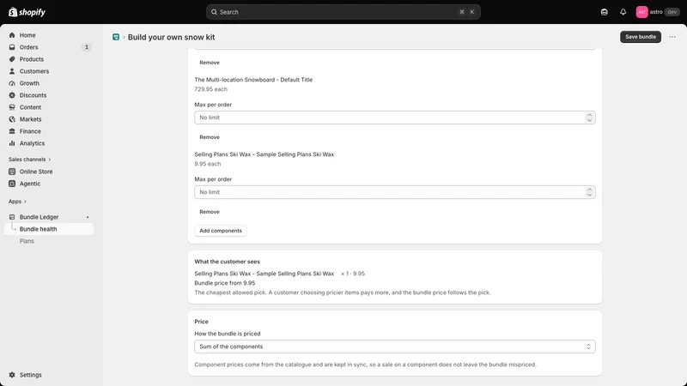
Task: Click the Bundle Ledger app icon
Action: click(12, 217)
